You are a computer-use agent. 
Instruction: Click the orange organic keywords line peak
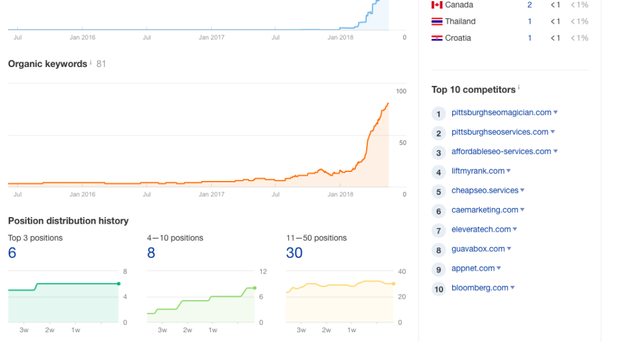[388, 104]
